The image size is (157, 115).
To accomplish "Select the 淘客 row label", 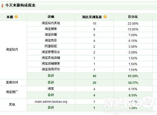I will 51,89.
